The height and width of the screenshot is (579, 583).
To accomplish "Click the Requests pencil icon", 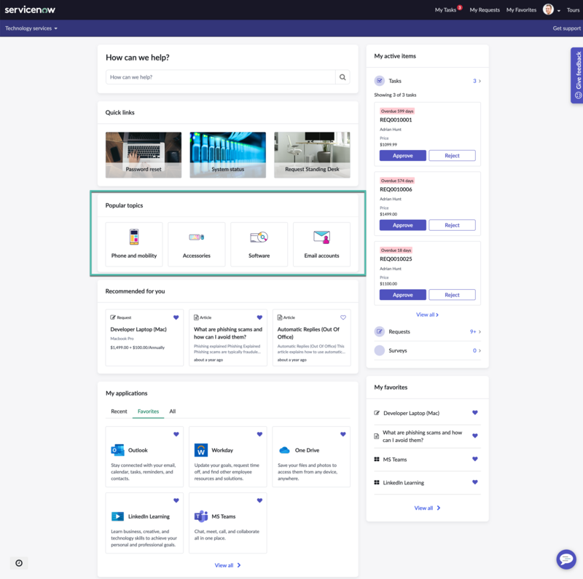I will coord(379,331).
